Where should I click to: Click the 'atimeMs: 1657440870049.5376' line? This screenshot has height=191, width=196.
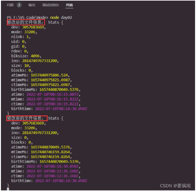[41, 147]
